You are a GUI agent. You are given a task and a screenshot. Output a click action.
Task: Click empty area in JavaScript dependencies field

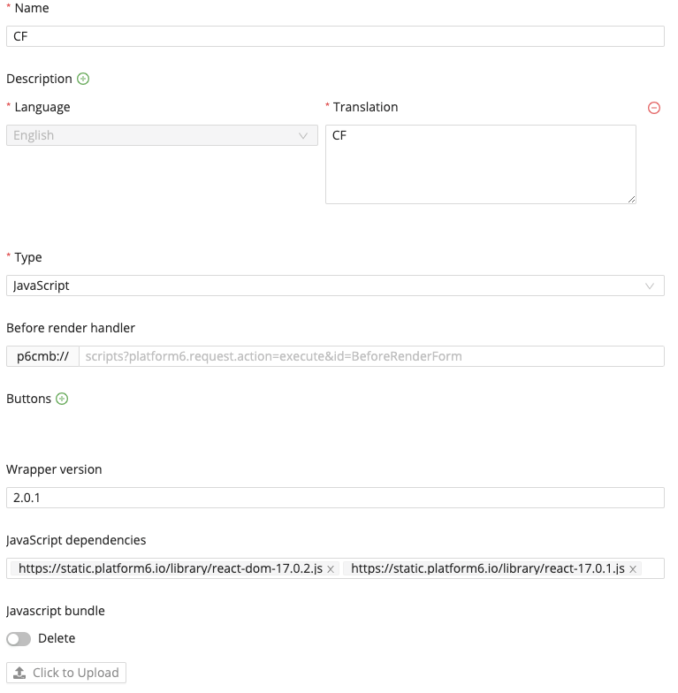(x=652, y=568)
